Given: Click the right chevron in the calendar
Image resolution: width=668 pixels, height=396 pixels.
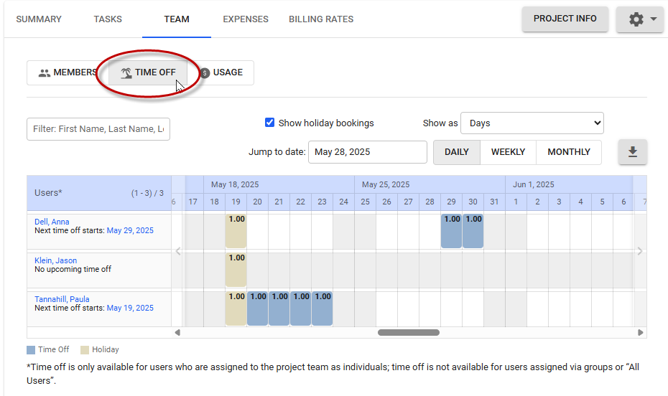Looking at the screenshot, I should pos(639,251).
